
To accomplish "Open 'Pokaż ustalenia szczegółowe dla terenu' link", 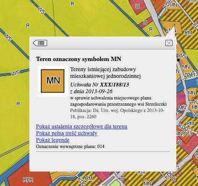I will (82, 126).
